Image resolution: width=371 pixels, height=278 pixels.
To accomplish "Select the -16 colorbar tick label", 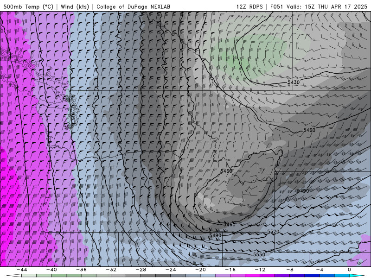I will click(230, 270).
